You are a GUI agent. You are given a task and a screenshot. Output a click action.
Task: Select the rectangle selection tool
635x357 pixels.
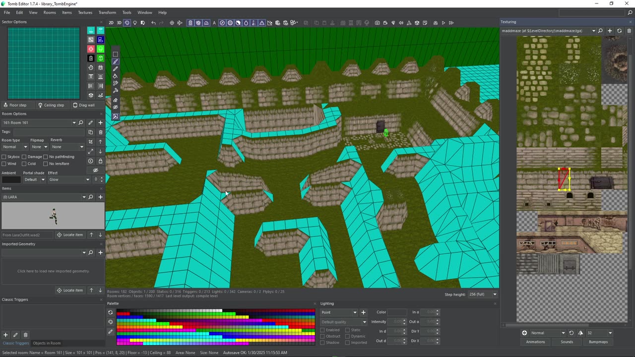115,54
